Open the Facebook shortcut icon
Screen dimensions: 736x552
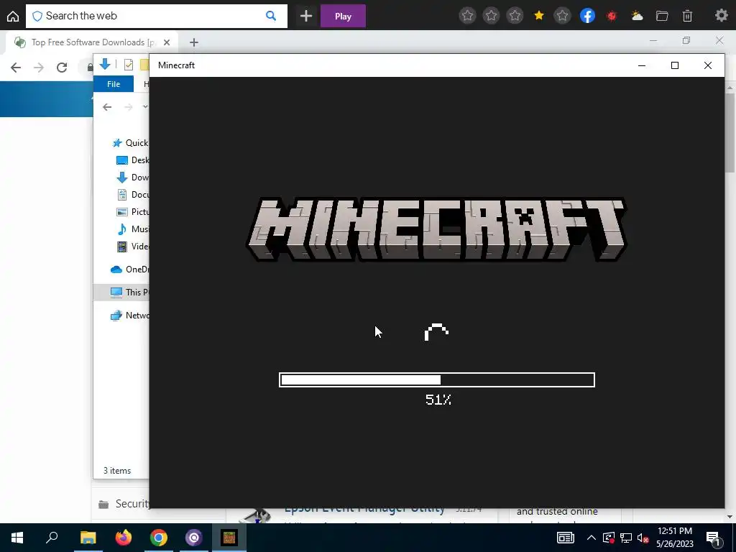[x=587, y=16]
